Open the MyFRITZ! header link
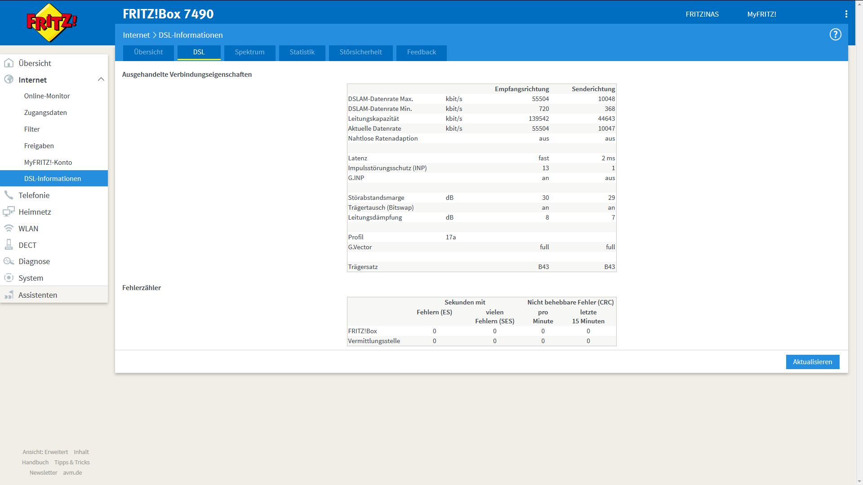The width and height of the screenshot is (863, 485). pyautogui.click(x=761, y=14)
